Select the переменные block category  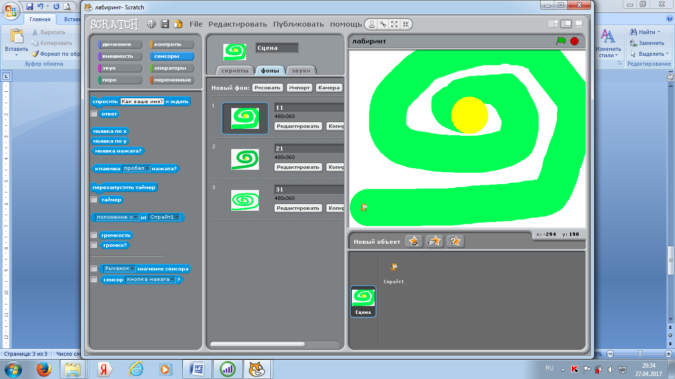[172, 80]
